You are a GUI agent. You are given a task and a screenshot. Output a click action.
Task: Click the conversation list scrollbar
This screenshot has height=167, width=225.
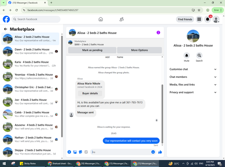pyautogui.click(x=62, y=86)
